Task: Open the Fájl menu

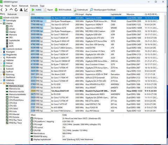Action: tap(1, 6)
